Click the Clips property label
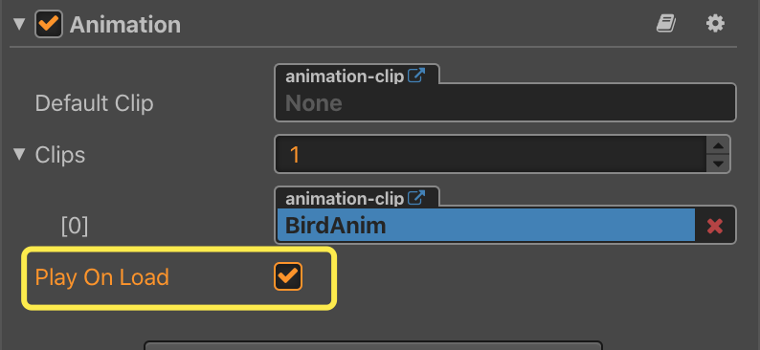The image size is (760, 350). tap(60, 155)
